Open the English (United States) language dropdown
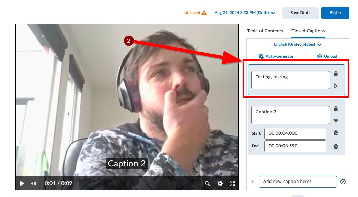 298,44
